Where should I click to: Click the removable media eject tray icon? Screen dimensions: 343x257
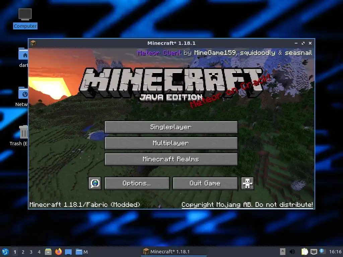pos(283,252)
